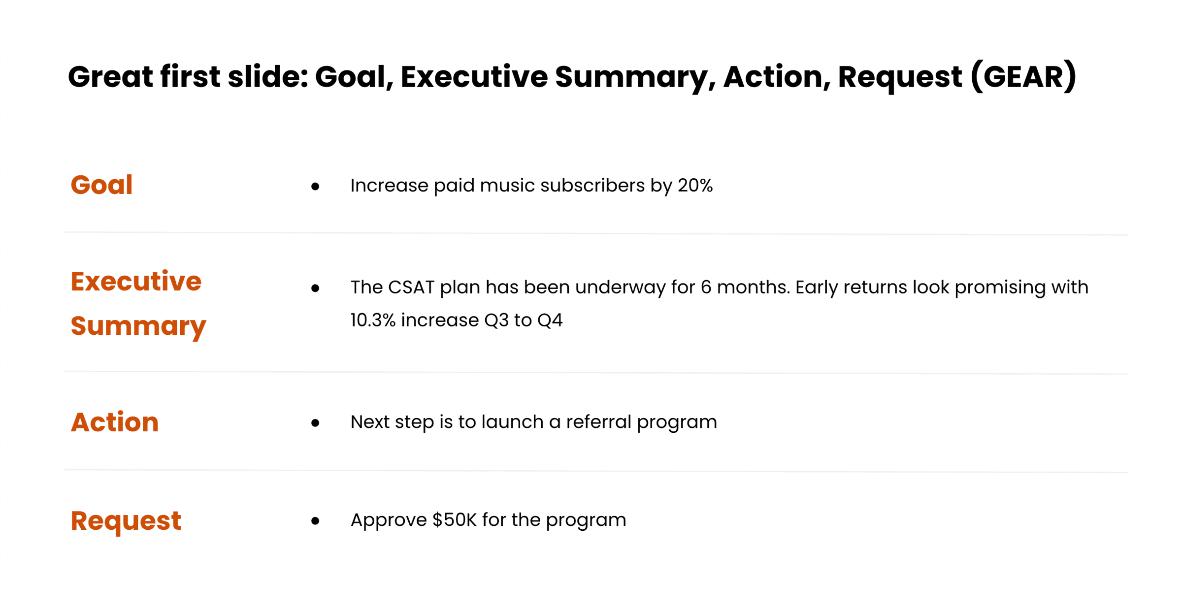Viewport: 1182px width, 611px height.
Task: Click the divider line below Executive Summary
Action: tap(596, 373)
